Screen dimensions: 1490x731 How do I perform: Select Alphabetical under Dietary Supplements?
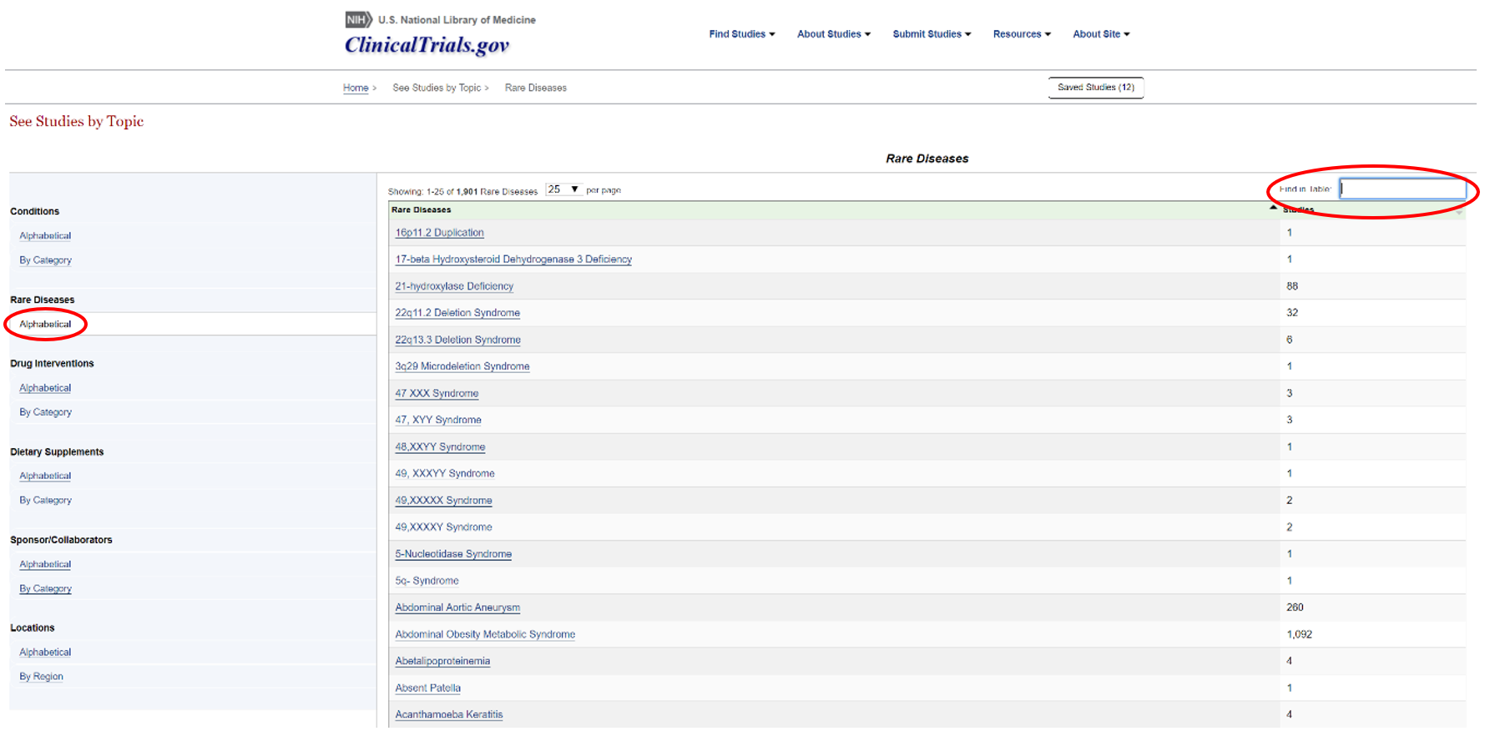45,476
